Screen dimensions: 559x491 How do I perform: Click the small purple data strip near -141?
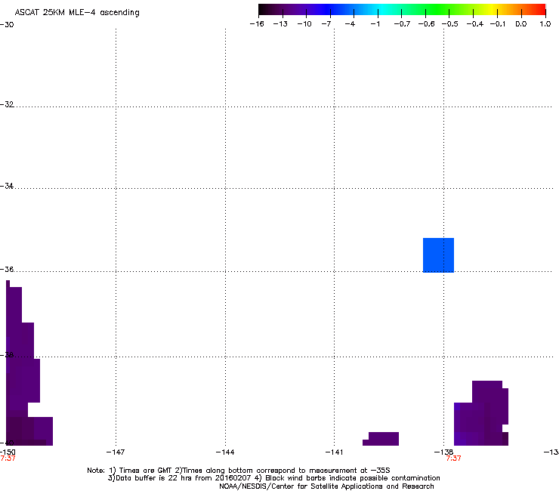[381, 439]
